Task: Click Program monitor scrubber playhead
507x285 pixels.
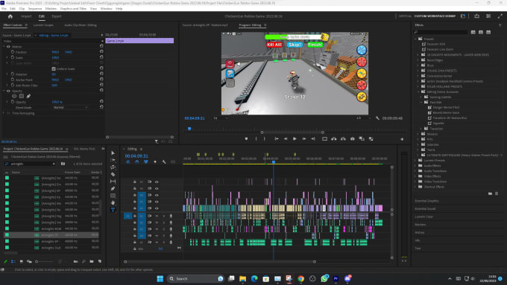Action: [189, 129]
